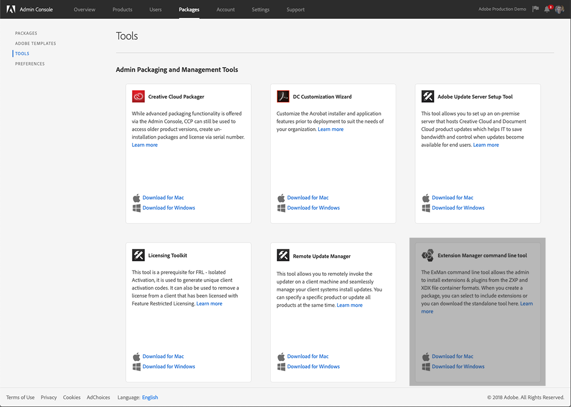Download Adobe Update Server Setup Tool for Windows
This screenshot has width=571, height=407.
pos(458,208)
